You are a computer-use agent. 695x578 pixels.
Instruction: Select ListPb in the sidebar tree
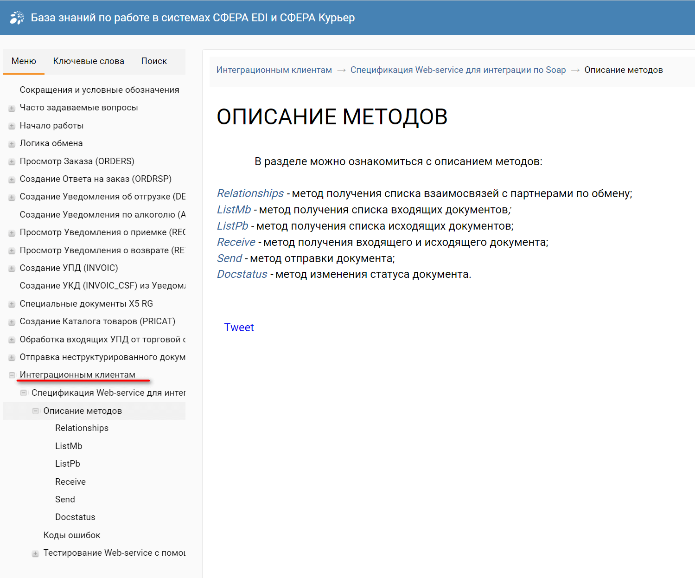(x=68, y=464)
